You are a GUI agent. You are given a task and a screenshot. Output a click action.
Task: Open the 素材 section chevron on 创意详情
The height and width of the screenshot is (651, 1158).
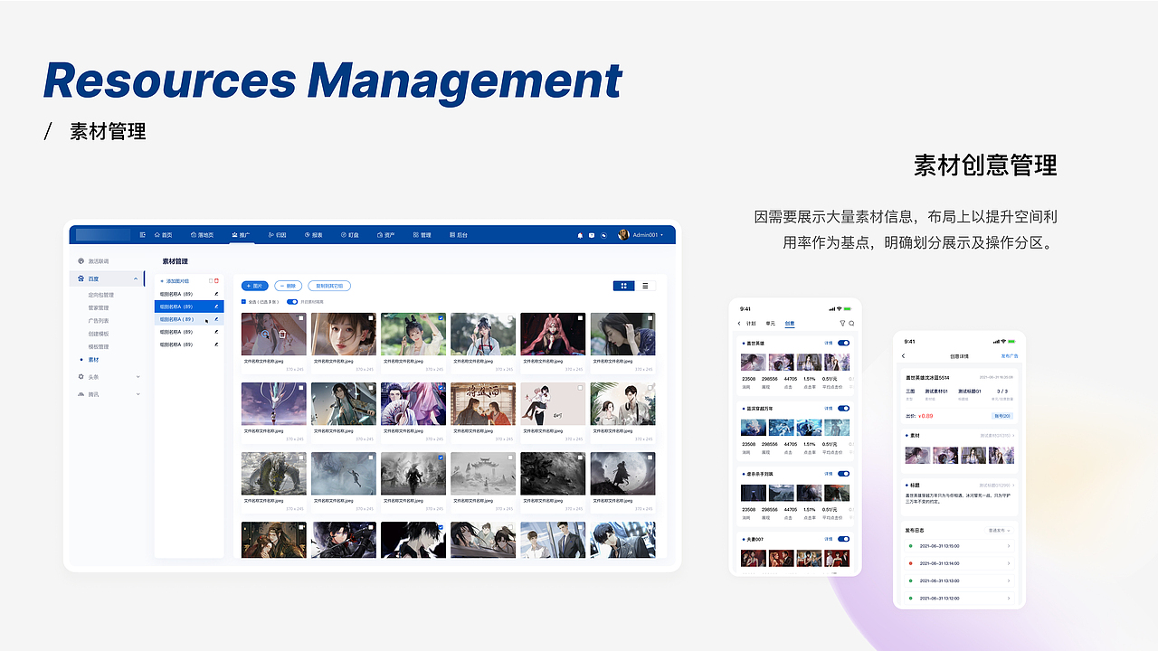point(1013,436)
